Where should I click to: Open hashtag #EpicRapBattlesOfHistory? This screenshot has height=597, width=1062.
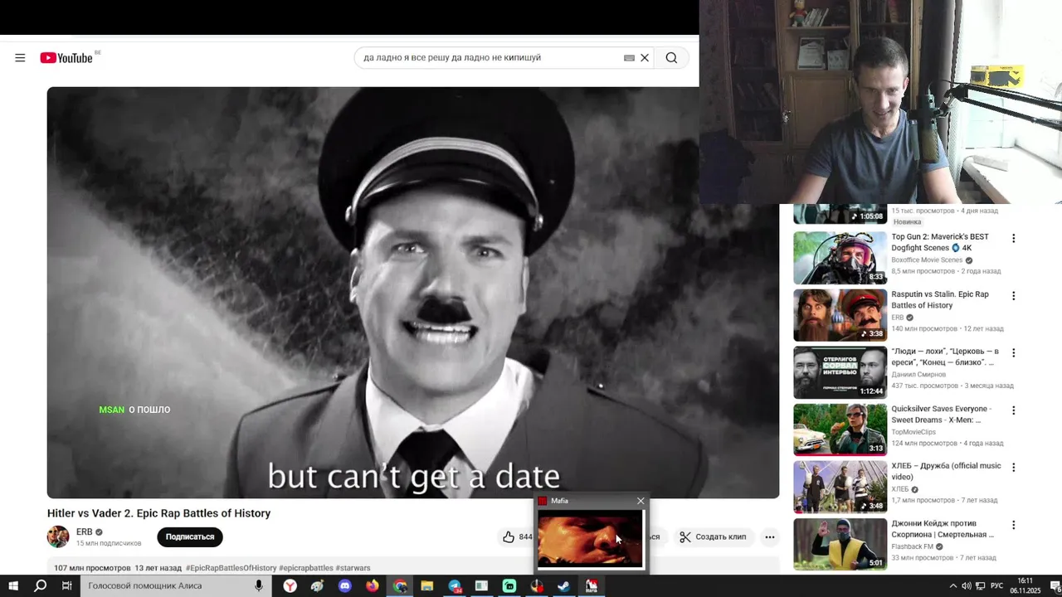pos(231,568)
